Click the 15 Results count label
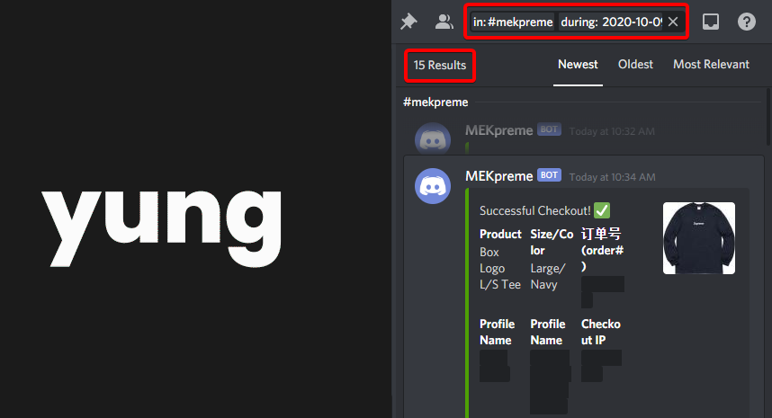This screenshot has width=772, height=418. tap(440, 66)
